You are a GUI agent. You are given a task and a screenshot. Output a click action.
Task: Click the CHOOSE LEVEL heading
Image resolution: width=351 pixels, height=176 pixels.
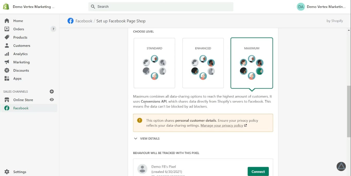(144, 32)
